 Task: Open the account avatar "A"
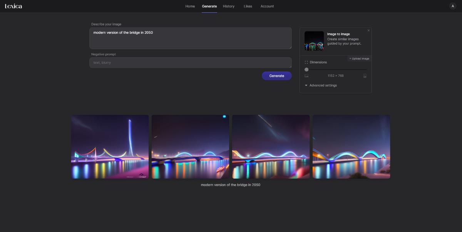[x=452, y=6]
